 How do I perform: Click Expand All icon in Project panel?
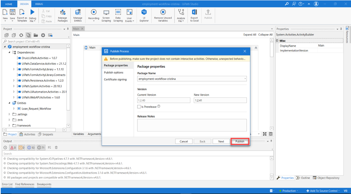coord(6,35)
